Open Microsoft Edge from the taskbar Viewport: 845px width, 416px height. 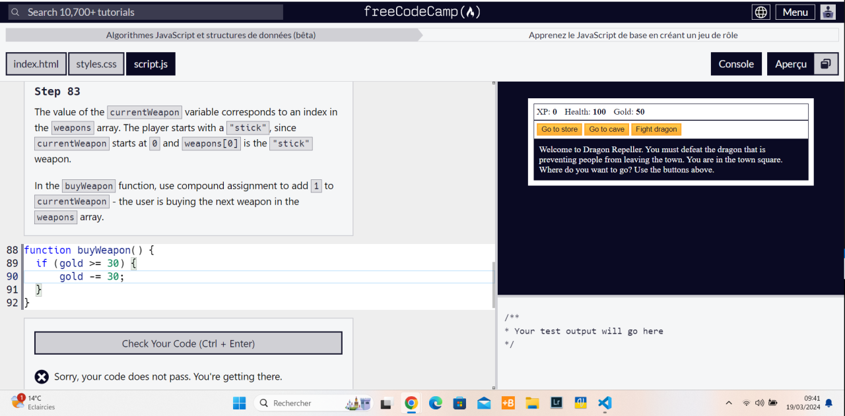(435, 403)
